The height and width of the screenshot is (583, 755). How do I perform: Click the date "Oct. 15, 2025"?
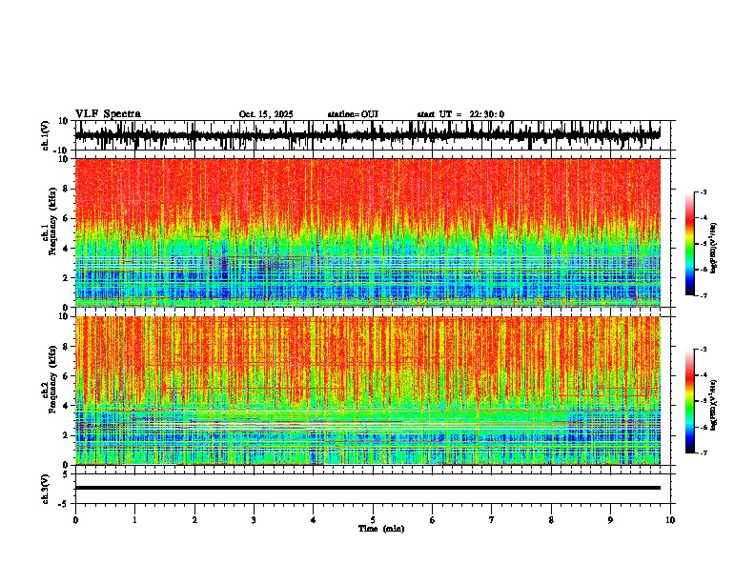pyautogui.click(x=266, y=114)
